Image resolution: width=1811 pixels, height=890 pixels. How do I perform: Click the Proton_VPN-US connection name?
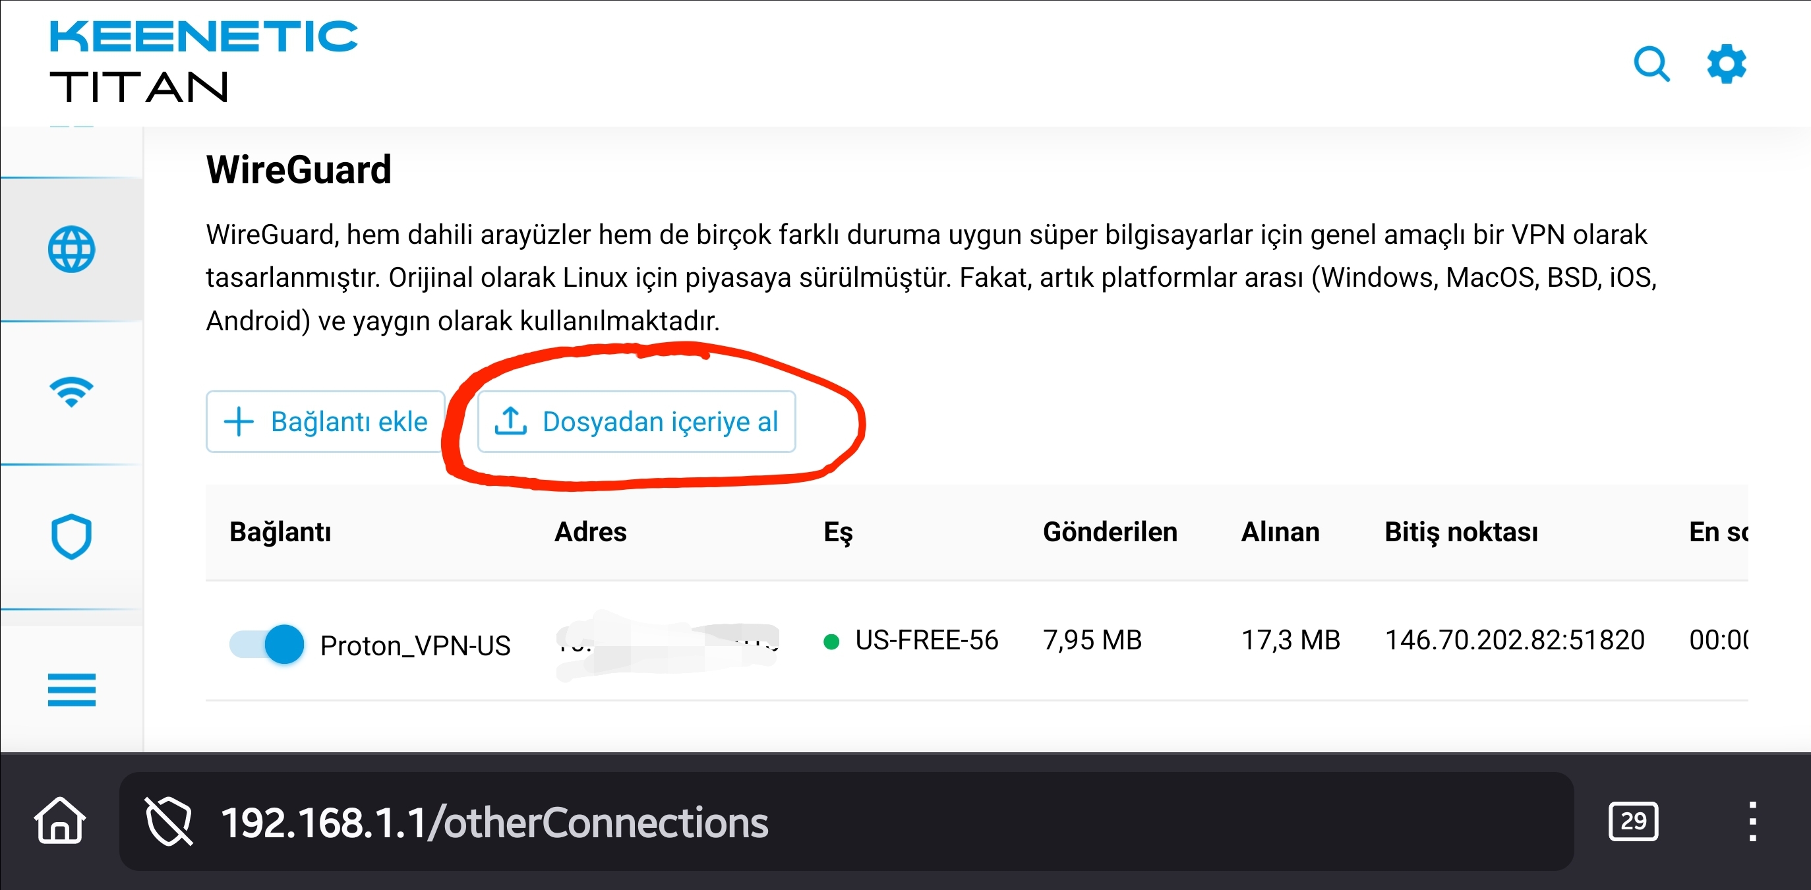pyautogui.click(x=415, y=645)
